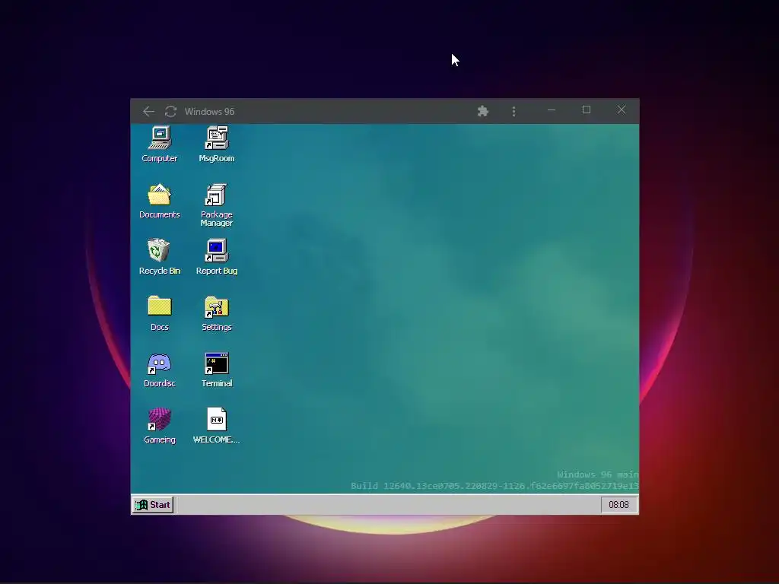The width and height of the screenshot is (779, 584).
Task: Click the Start button on taskbar
Action: [x=153, y=505]
